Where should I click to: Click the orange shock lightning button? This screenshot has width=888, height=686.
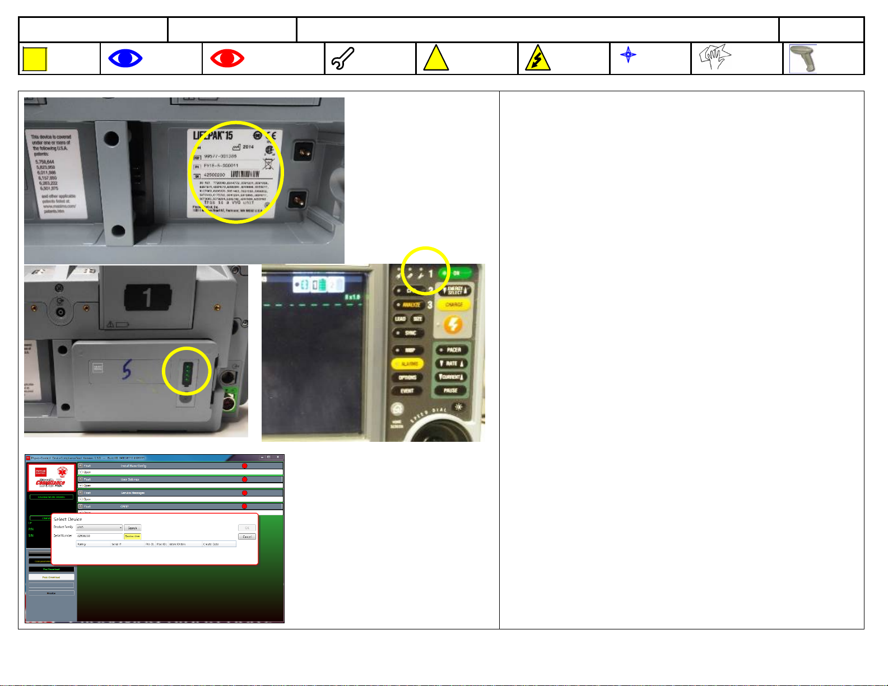point(454,325)
